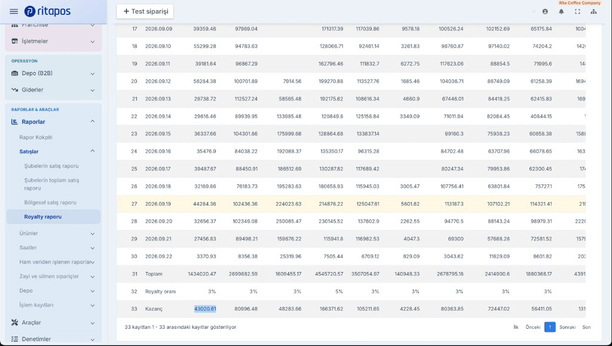Toggle fullscreen mode icon
612x346 pixels.
(577, 12)
